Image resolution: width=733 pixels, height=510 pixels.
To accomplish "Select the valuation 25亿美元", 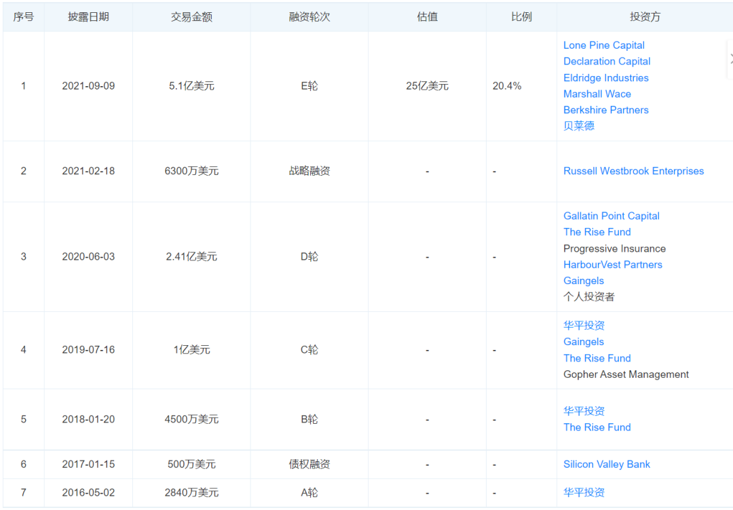I will (x=428, y=86).
